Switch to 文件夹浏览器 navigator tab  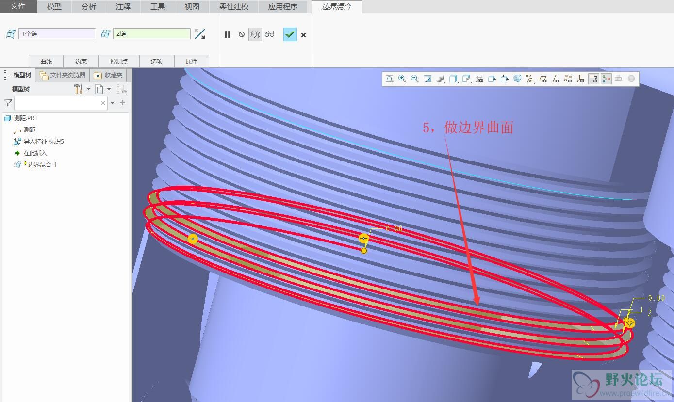(63, 75)
